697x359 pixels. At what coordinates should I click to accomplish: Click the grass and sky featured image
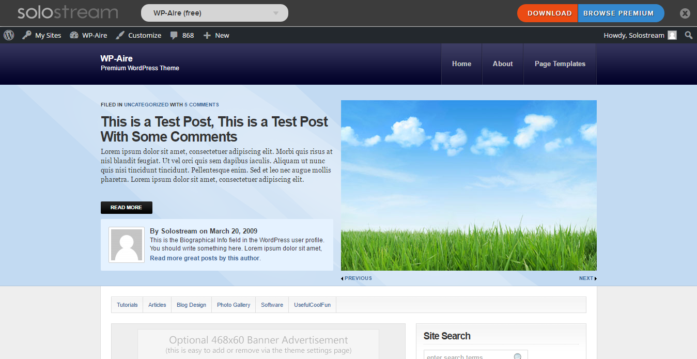click(x=469, y=185)
